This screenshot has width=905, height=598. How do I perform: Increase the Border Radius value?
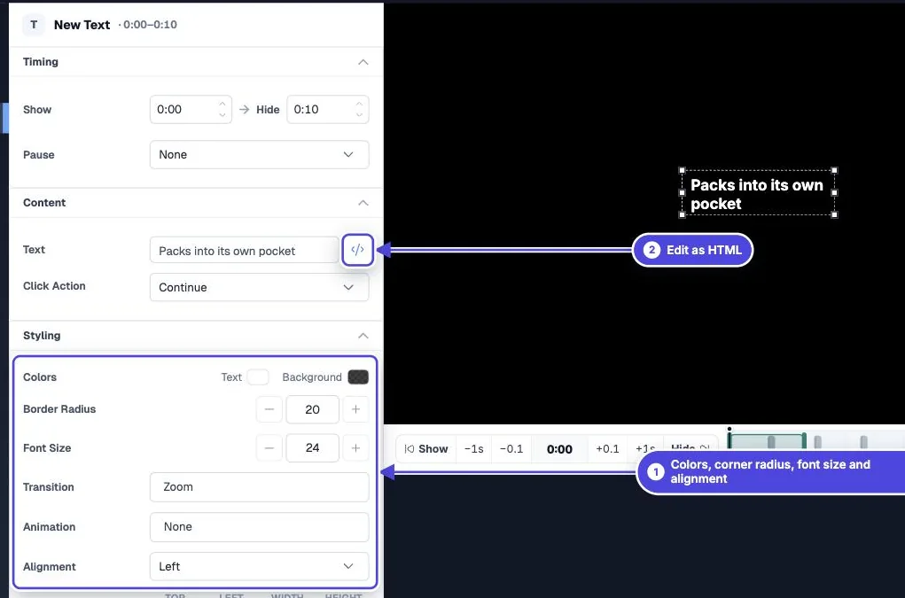pos(355,409)
